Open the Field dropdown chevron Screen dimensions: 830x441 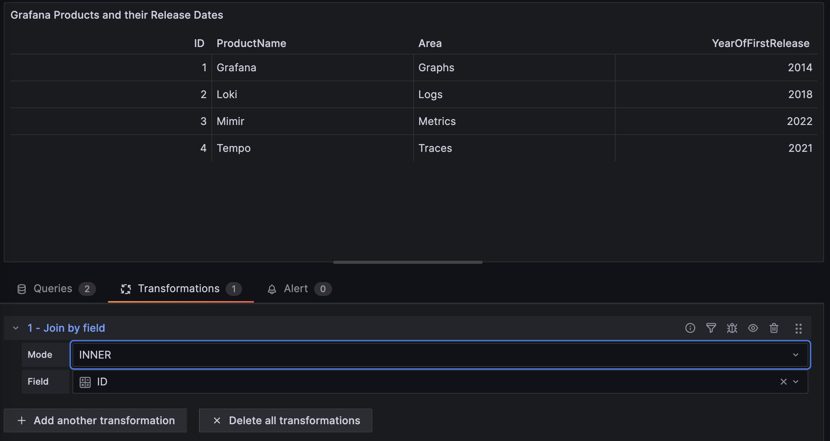796,382
